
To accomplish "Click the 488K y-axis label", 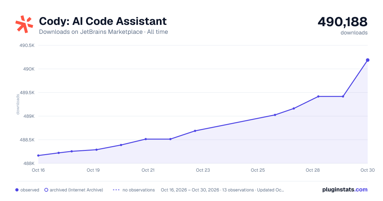I will [29, 163].
